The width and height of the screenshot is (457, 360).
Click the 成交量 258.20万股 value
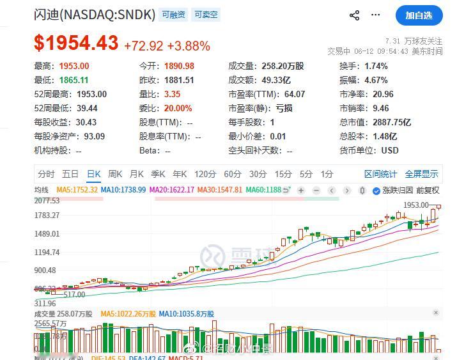pos(283,66)
